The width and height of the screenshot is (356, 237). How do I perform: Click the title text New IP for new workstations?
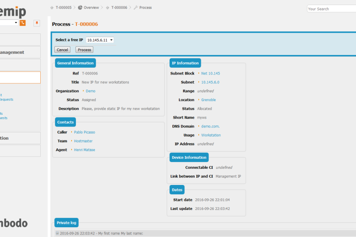[x=106, y=83]
